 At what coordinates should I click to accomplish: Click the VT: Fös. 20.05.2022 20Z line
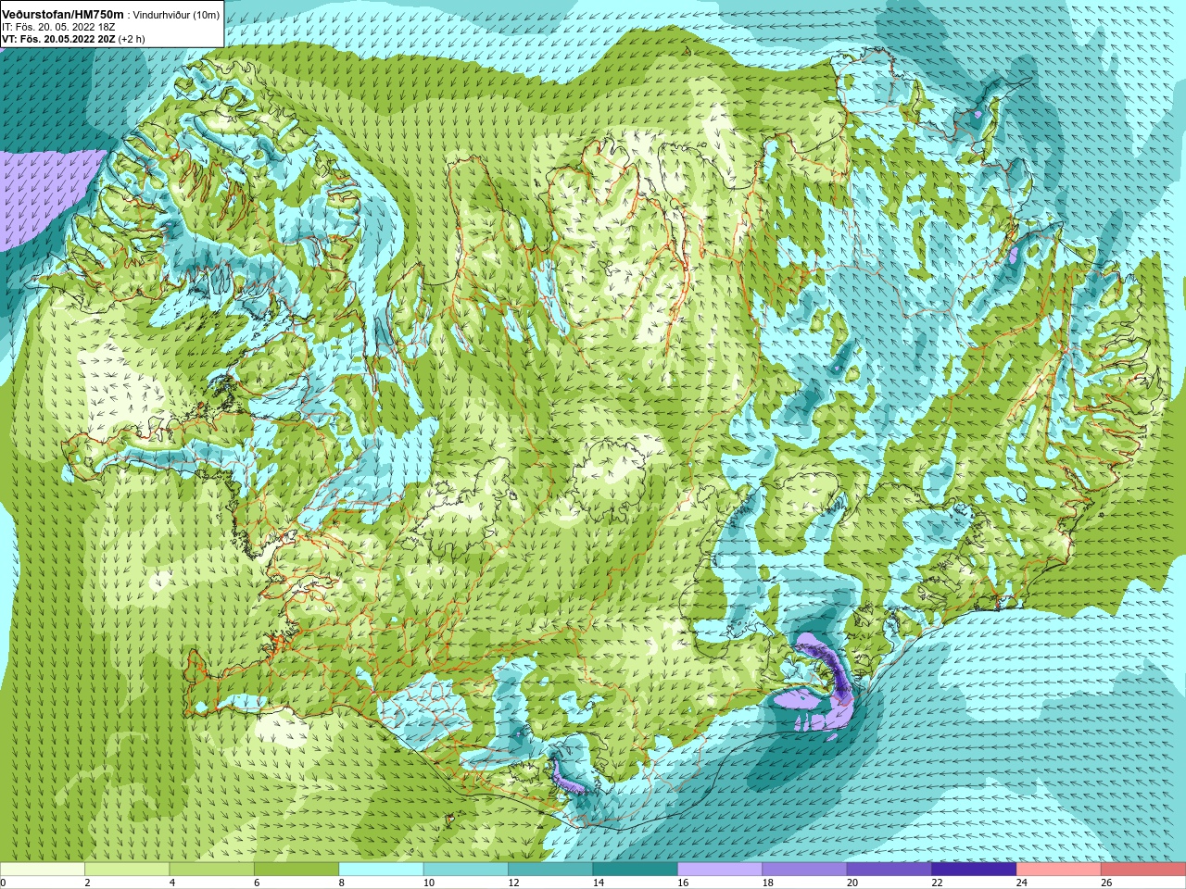pos(73,39)
